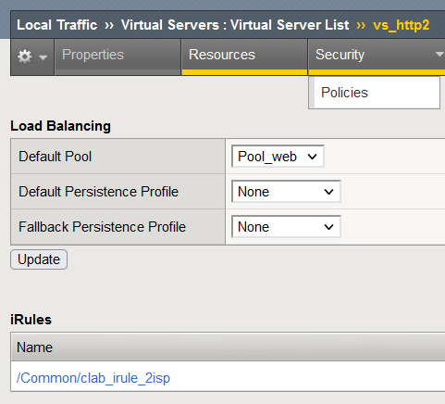
Task: Click the Name column header in iRules
Action: pos(34,347)
